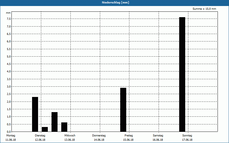Click the 0,5 y-axis value
Image resolution: width=229 pixels, height=143 pixels.
pos(9,124)
